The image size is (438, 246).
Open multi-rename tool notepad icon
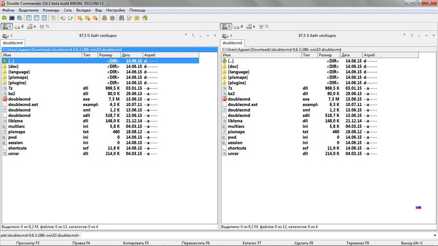click(129, 18)
